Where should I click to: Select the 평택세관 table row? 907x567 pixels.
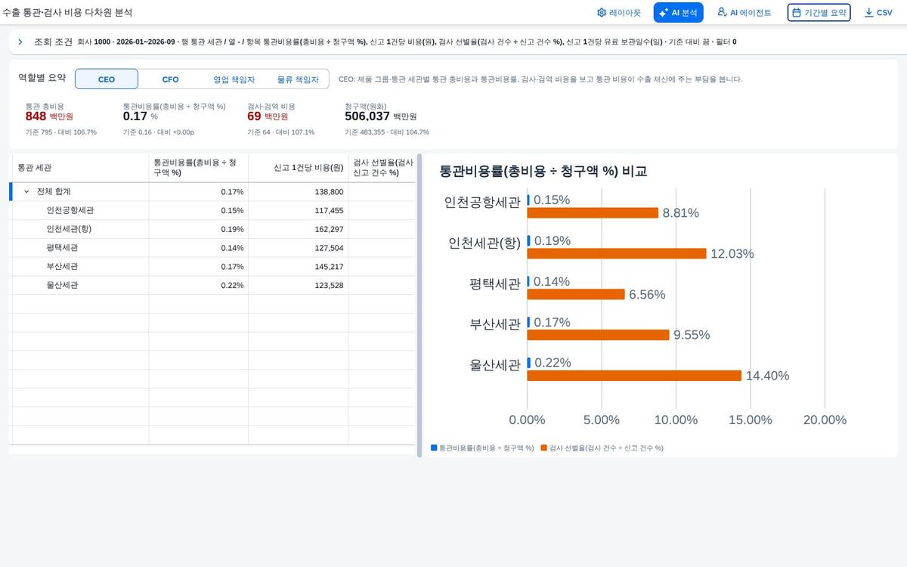point(213,248)
